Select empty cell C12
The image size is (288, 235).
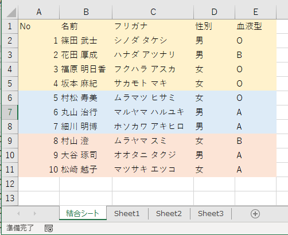[153, 184]
